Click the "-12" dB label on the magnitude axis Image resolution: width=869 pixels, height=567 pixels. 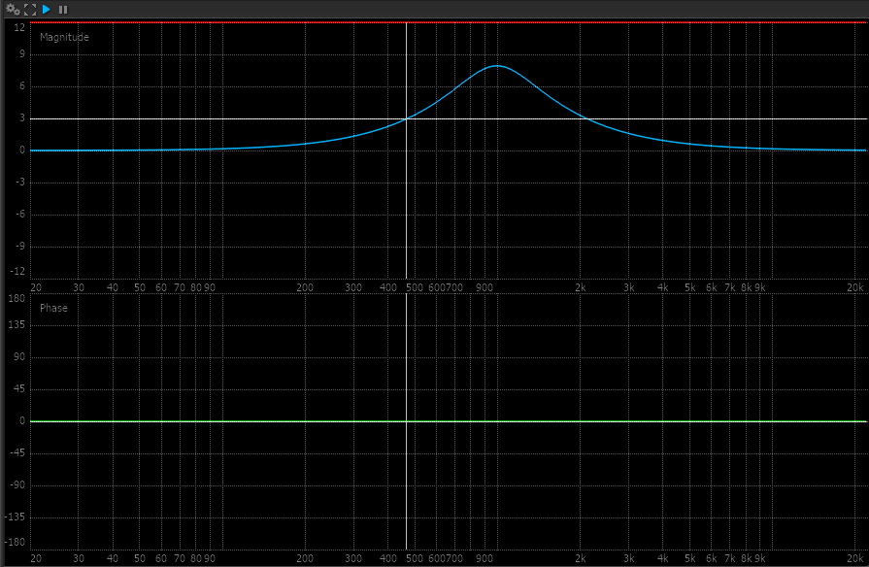coord(17,273)
